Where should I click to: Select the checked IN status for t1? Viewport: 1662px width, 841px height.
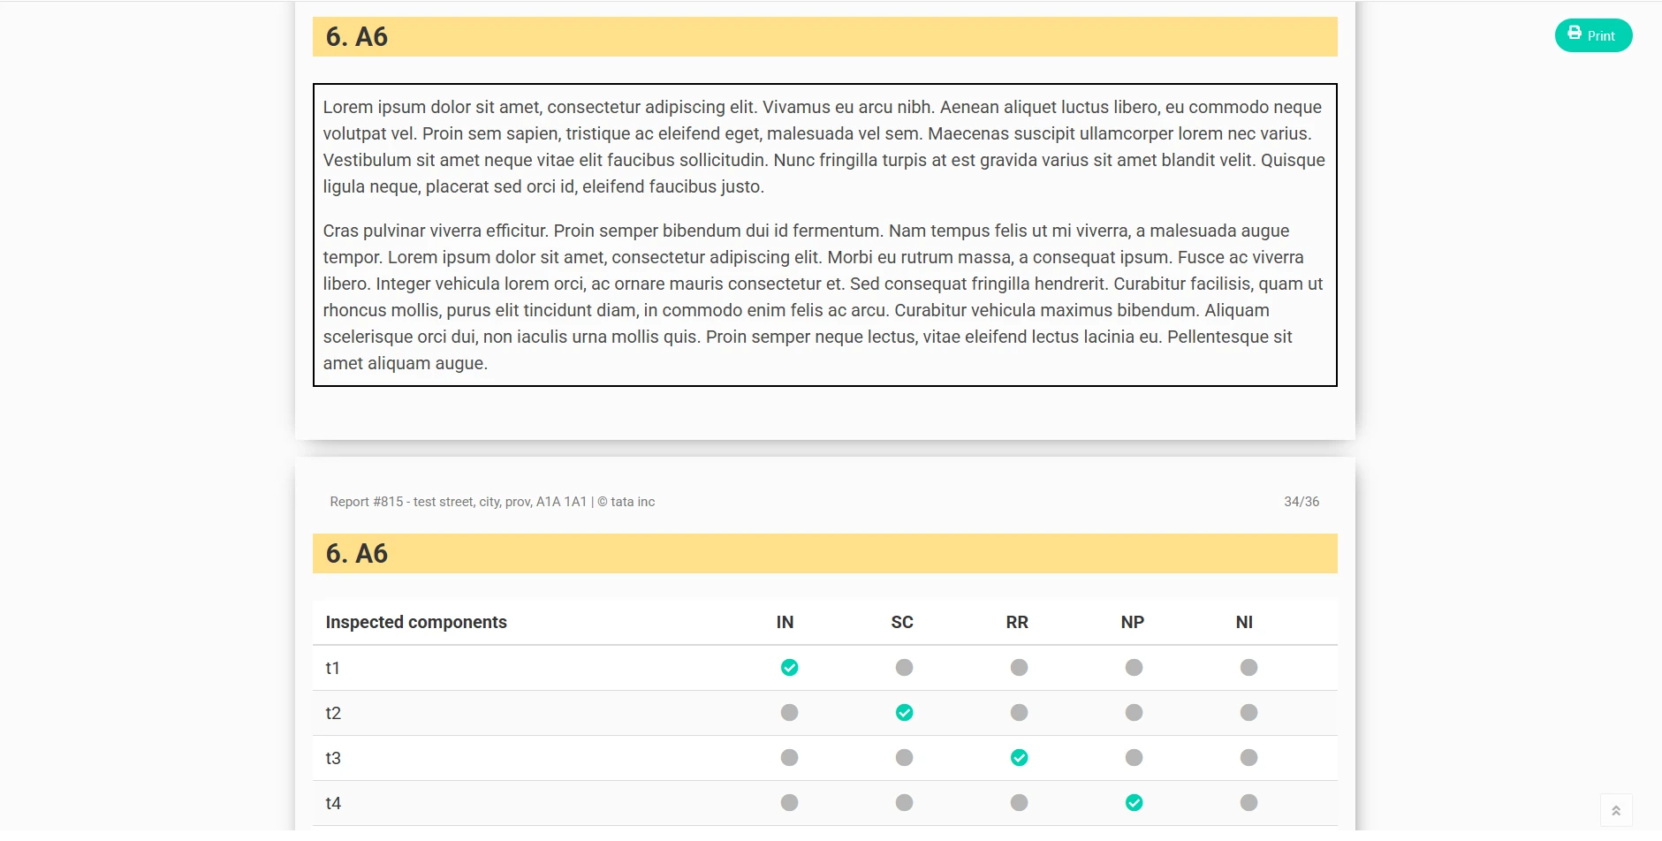(789, 668)
